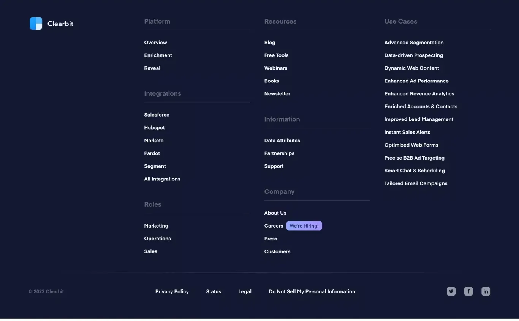Click the Company section heading

click(279, 192)
